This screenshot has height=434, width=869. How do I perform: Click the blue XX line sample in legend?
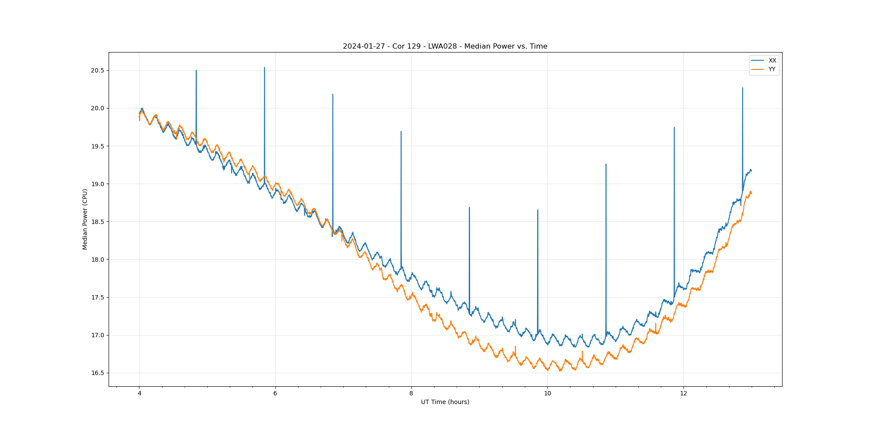pyautogui.click(x=758, y=61)
